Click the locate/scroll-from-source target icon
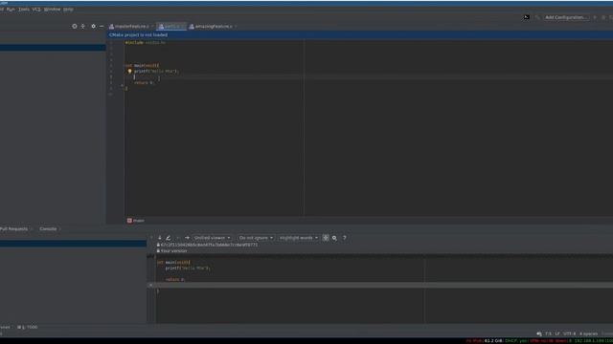The image size is (613, 344). pos(75,26)
